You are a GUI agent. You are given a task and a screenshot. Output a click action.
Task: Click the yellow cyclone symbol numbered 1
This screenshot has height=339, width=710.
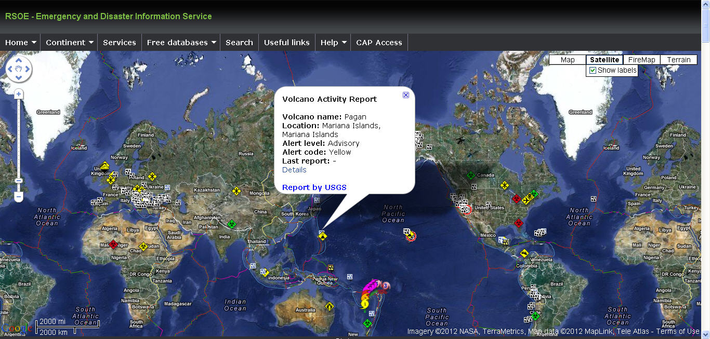click(365, 303)
